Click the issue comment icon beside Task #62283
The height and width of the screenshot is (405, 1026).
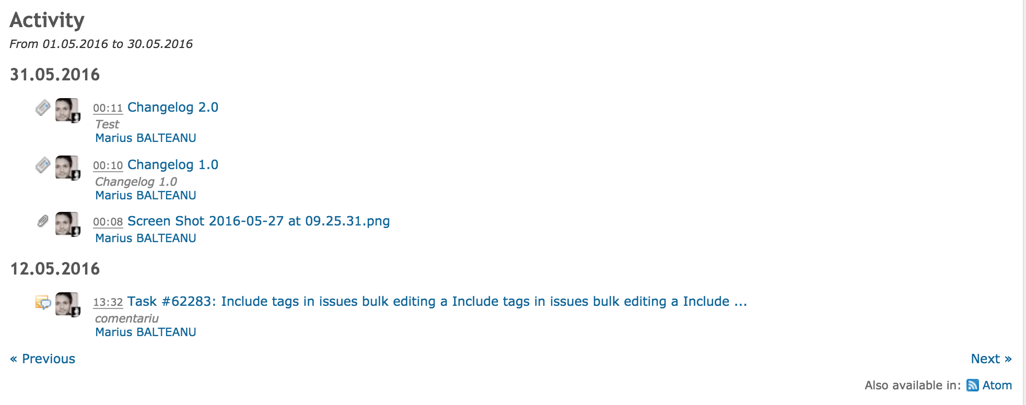(43, 302)
